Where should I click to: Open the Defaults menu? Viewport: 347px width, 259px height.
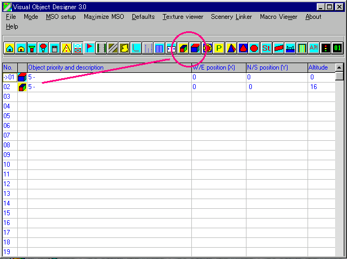pyautogui.click(x=143, y=17)
